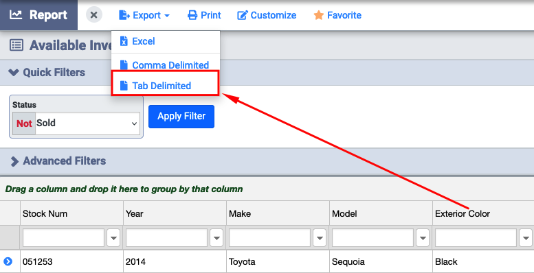
Task: Click the Export file icon
Action: 124,15
